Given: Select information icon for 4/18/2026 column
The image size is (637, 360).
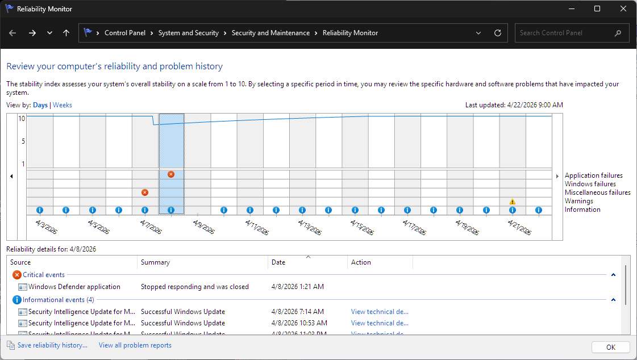Looking at the screenshot, I should (x=434, y=210).
